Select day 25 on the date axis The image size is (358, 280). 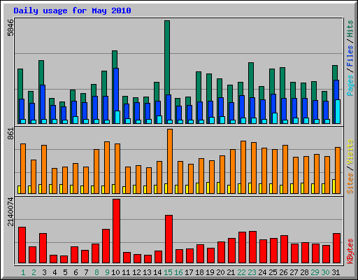[273, 272]
